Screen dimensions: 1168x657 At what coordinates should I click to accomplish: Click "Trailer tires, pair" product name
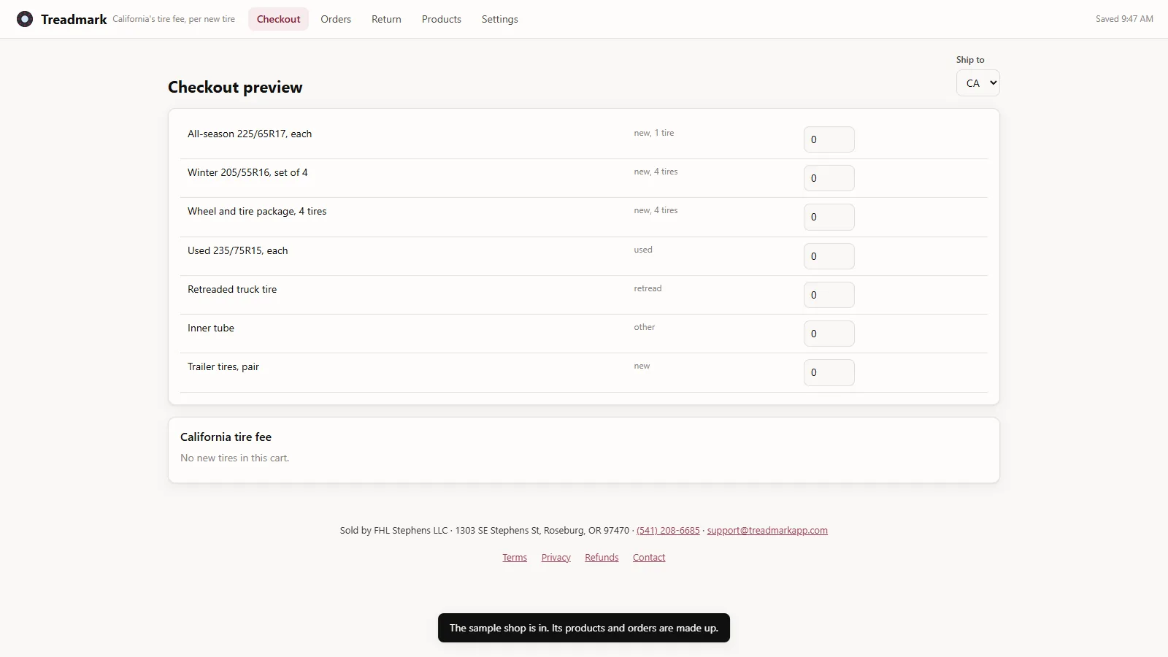click(x=223, y=366)
